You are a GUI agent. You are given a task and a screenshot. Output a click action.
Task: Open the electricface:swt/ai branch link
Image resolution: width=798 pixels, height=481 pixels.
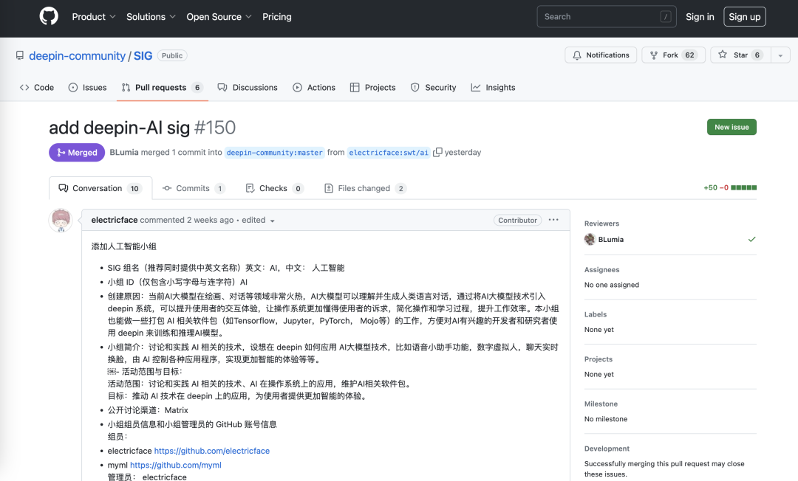(389, 153)
